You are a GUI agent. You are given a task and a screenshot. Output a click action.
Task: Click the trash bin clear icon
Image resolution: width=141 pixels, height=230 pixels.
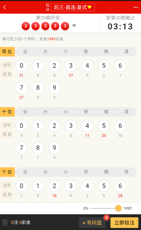[5, 222]
